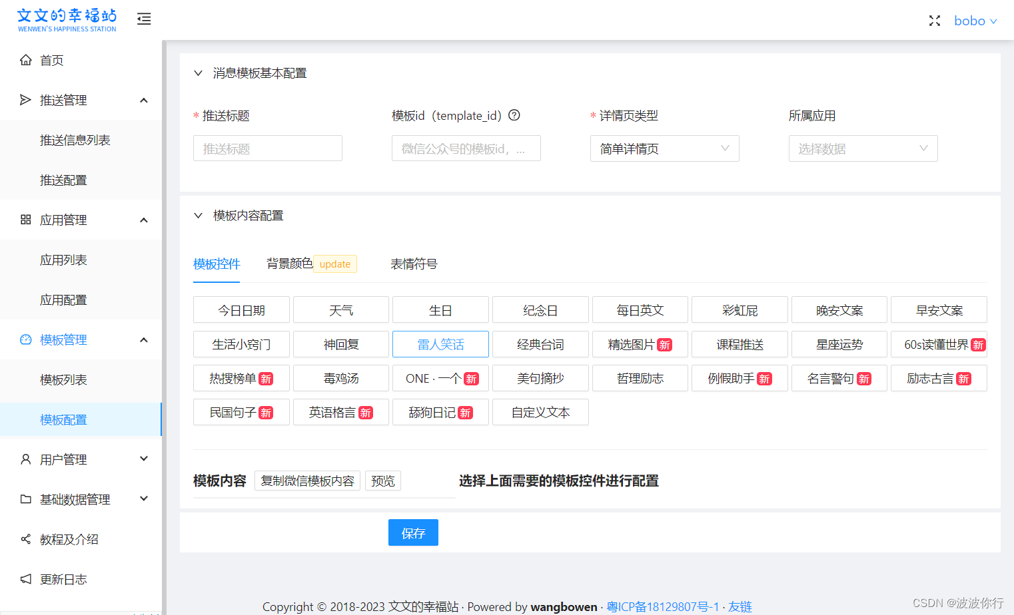Select 模板配置 in the sidebar
The width and height of the screenshot is (1014, 615).
(x=81, y=419)
